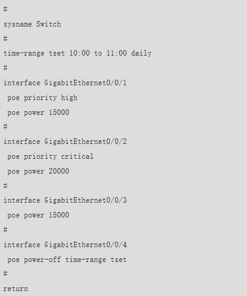This screenshot has width=247, height=296.
Task: Click the word 'Switch' in sysname line
Action: pos(49,24)
